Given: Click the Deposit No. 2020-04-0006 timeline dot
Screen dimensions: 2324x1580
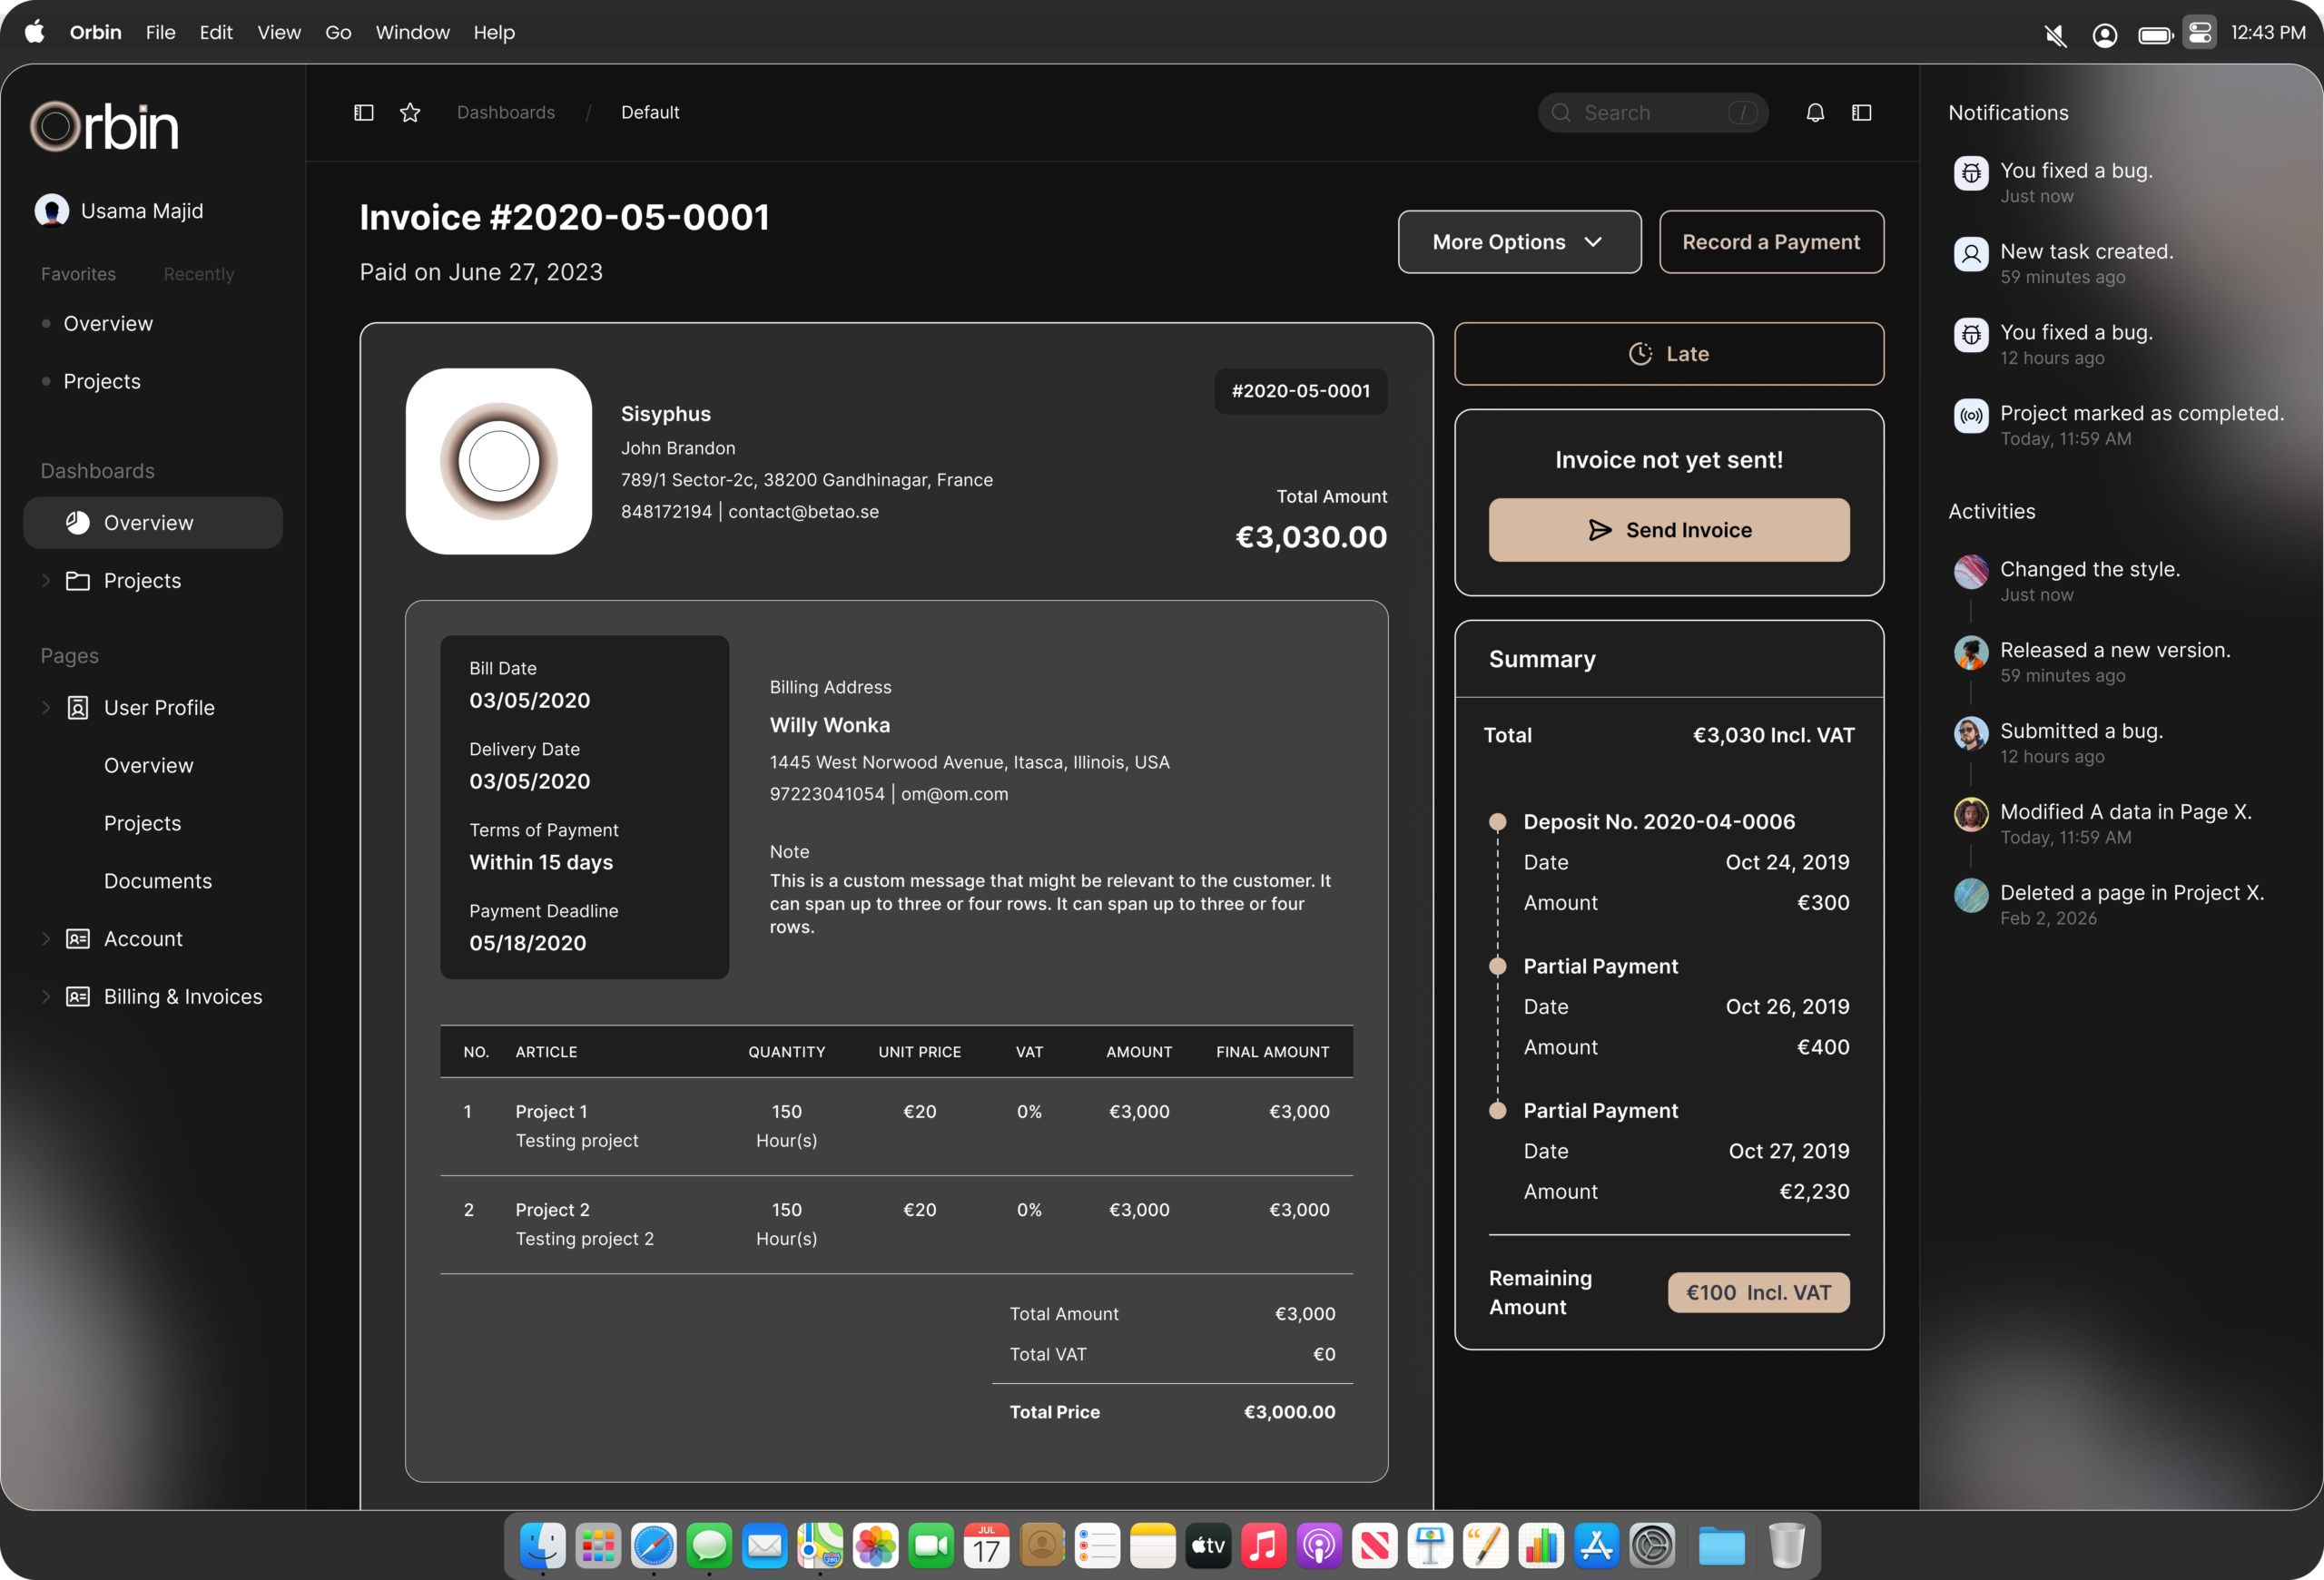Looking at the screenshot, I should (1497, 821).
